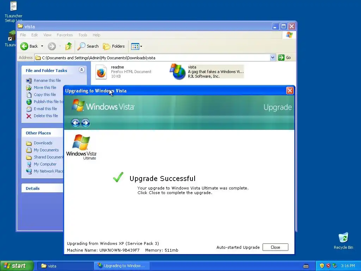Click the Start button
The image size is (361, 271).
click(x=17, y=266)
